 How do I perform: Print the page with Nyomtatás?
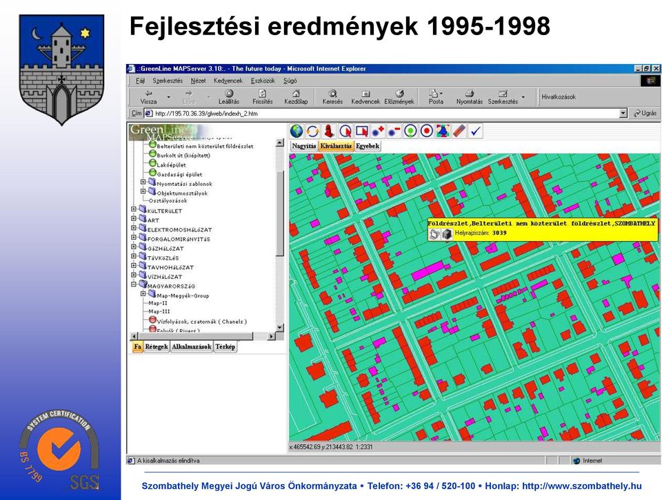(x=470, y=97)
